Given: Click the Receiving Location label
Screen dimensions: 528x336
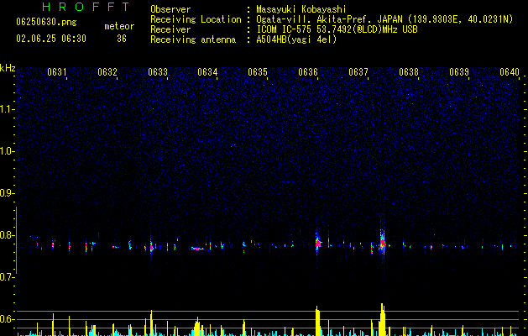Looking at the screenshot, I should point(196,19).
